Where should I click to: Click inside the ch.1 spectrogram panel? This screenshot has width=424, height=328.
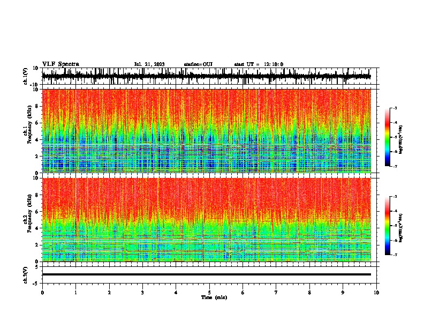(206, 131)
